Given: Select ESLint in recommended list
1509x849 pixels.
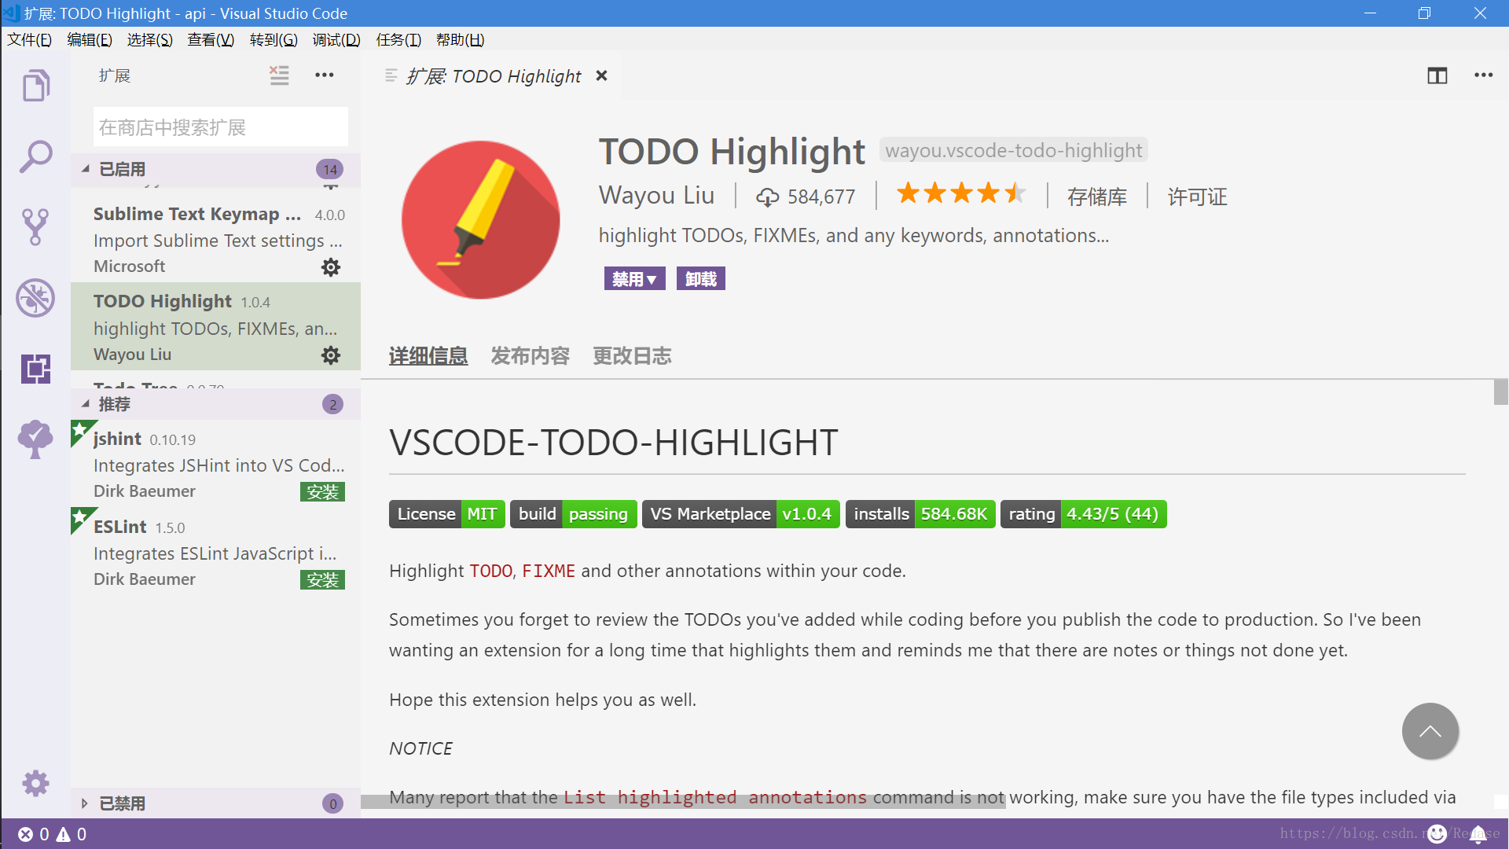Looking at the screenshot, I should point(215,552).
